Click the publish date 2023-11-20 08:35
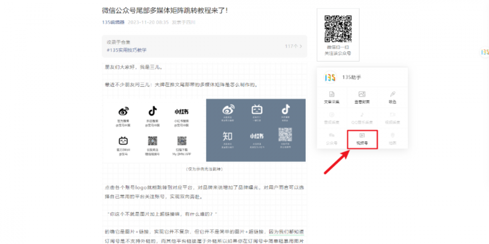Image resolution: width=489 pixels, height=244 pixels. 148,23
